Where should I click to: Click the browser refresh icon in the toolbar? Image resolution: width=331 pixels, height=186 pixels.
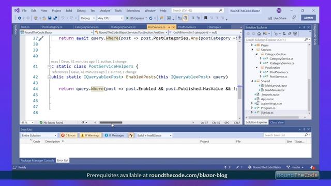click(x=151, y=18)
